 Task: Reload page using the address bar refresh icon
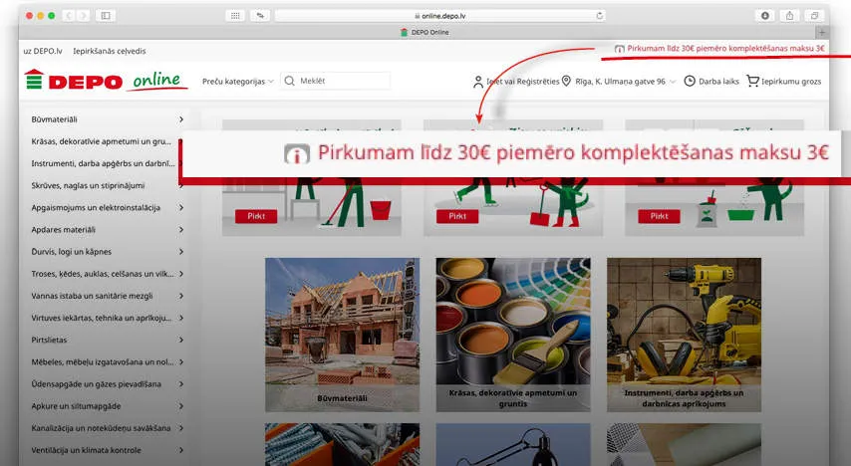click(599, 16)
